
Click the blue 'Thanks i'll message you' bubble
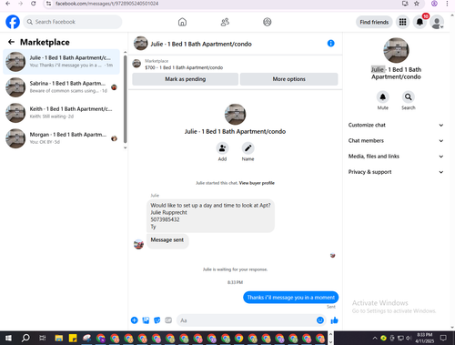click(290, 298)
